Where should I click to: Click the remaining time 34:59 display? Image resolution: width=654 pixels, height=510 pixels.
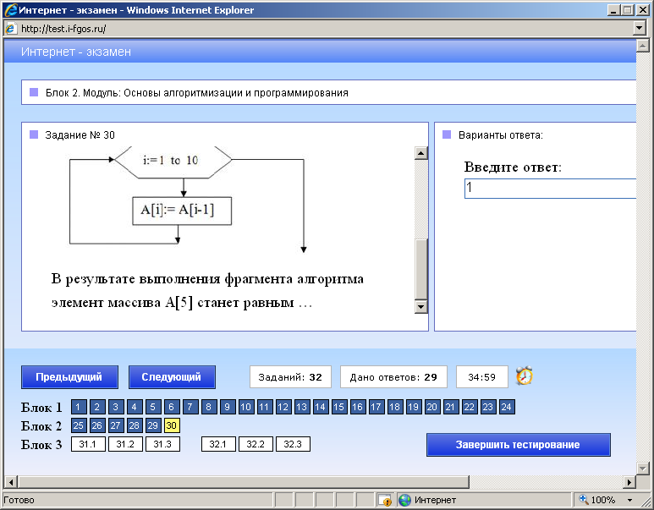(482, 377)
